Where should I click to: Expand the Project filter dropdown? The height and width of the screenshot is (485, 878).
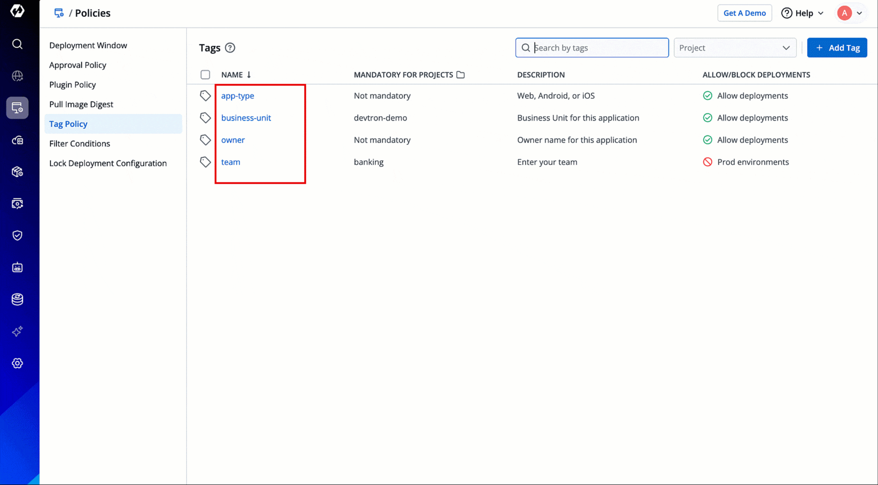click(x=734, y=48)
